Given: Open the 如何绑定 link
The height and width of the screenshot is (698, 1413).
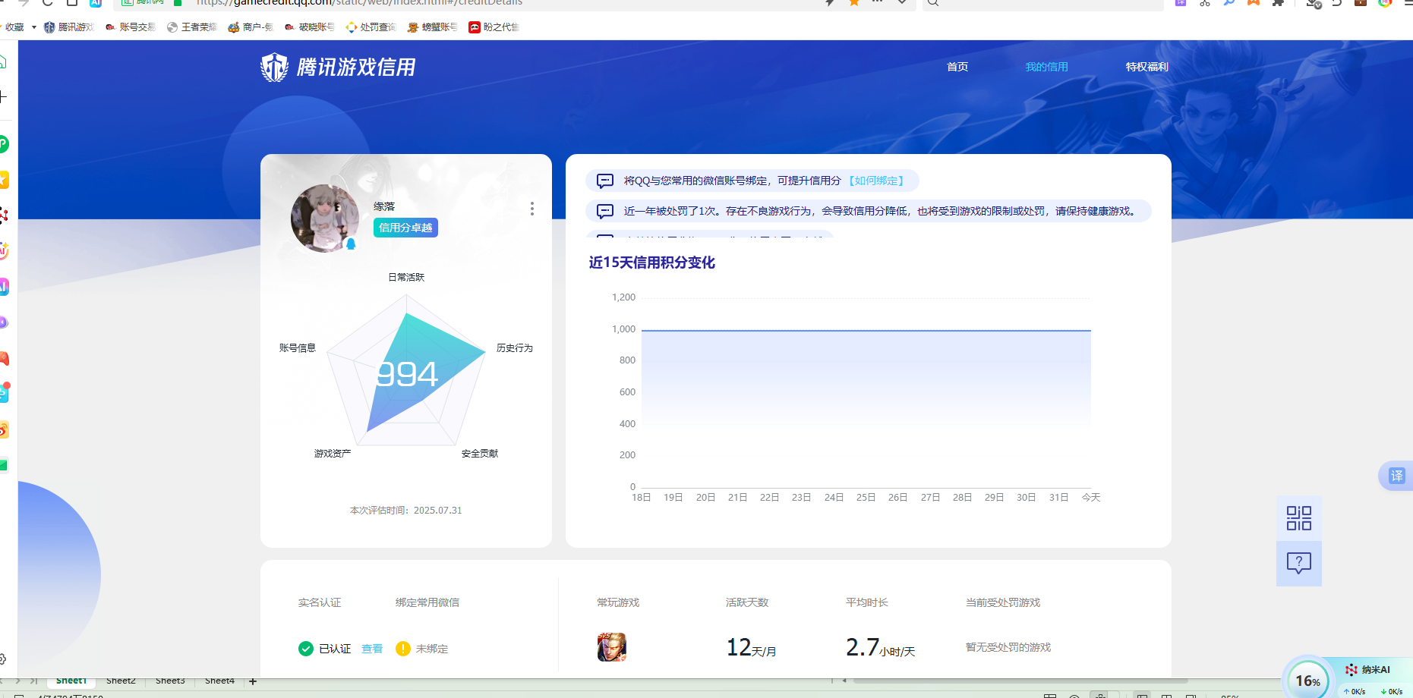Looking at the screenshot, I should 876,181.
